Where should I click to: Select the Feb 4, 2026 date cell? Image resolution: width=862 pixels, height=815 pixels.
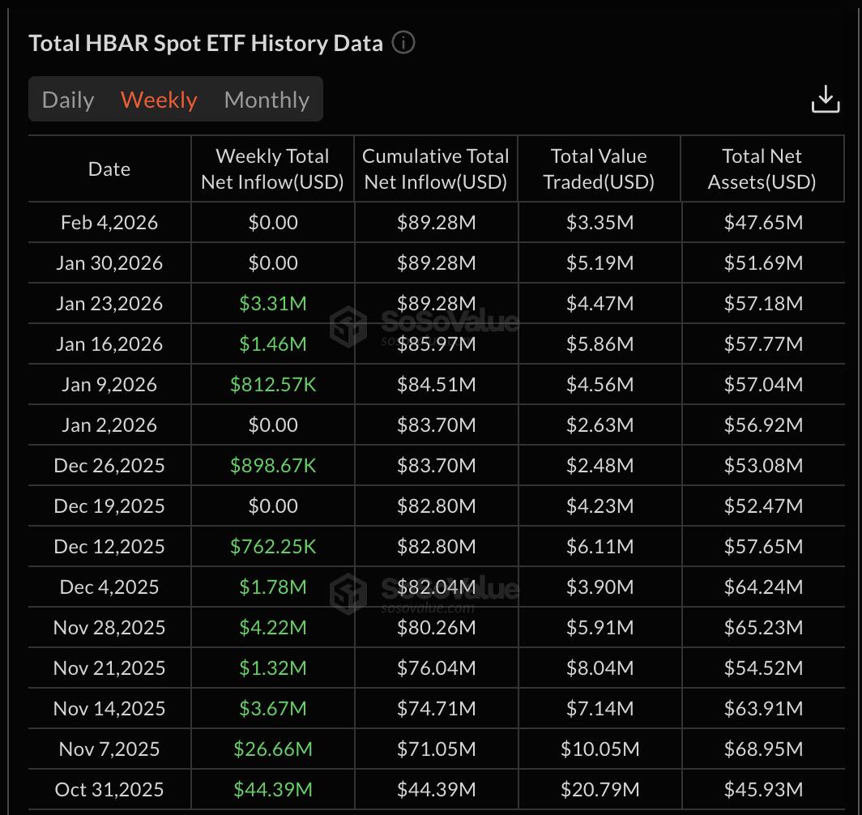coord(109,221)
